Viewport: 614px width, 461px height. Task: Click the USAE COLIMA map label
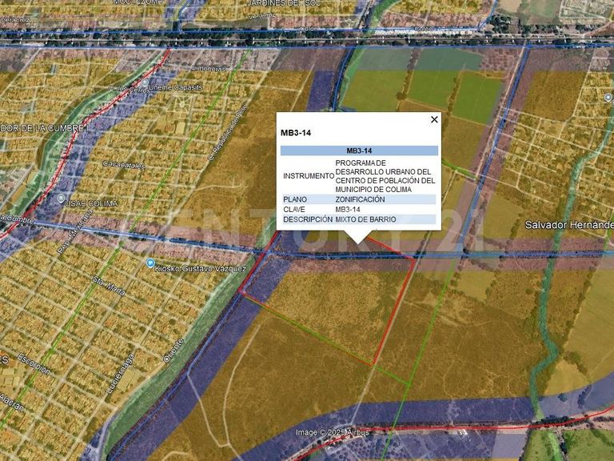tap(91, 203)
